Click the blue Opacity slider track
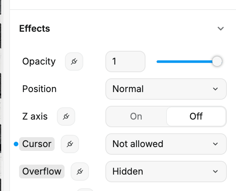 pyautogui.click(x=184, y=62)
